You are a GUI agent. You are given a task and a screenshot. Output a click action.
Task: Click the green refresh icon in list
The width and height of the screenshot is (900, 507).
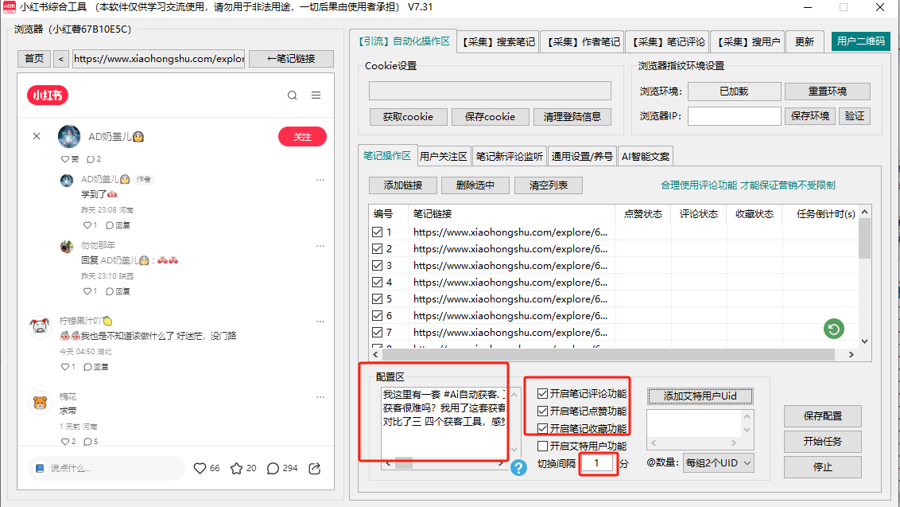[833, 328]
